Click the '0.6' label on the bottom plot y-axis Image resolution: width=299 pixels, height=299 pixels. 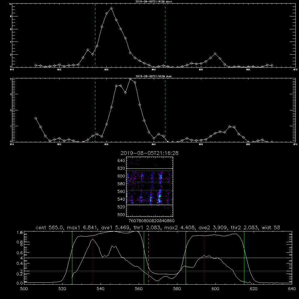tap(20, 253)
